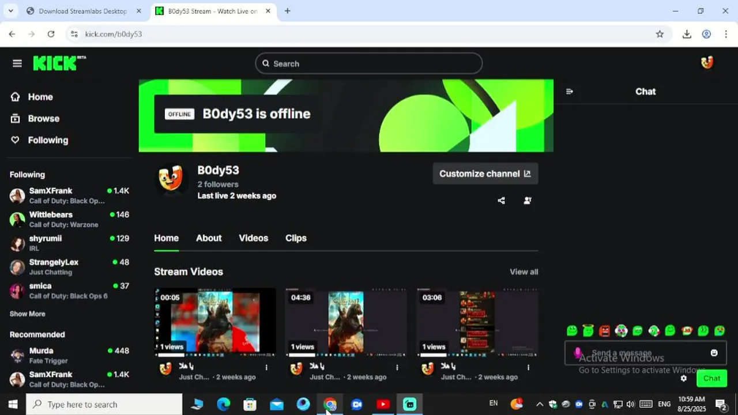Open the browser downloads icon
Screen dimensions: 738x415
tap(687, 34)
